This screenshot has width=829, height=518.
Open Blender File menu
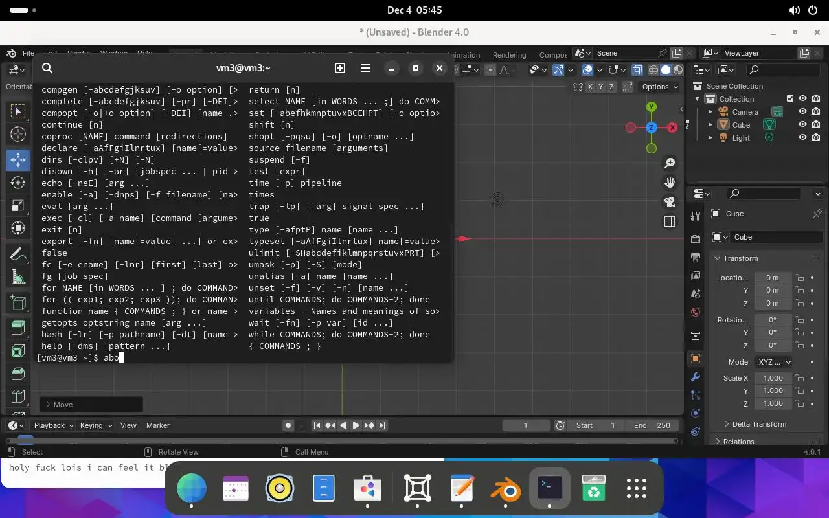pyautogui.click(x=28, y=54)
